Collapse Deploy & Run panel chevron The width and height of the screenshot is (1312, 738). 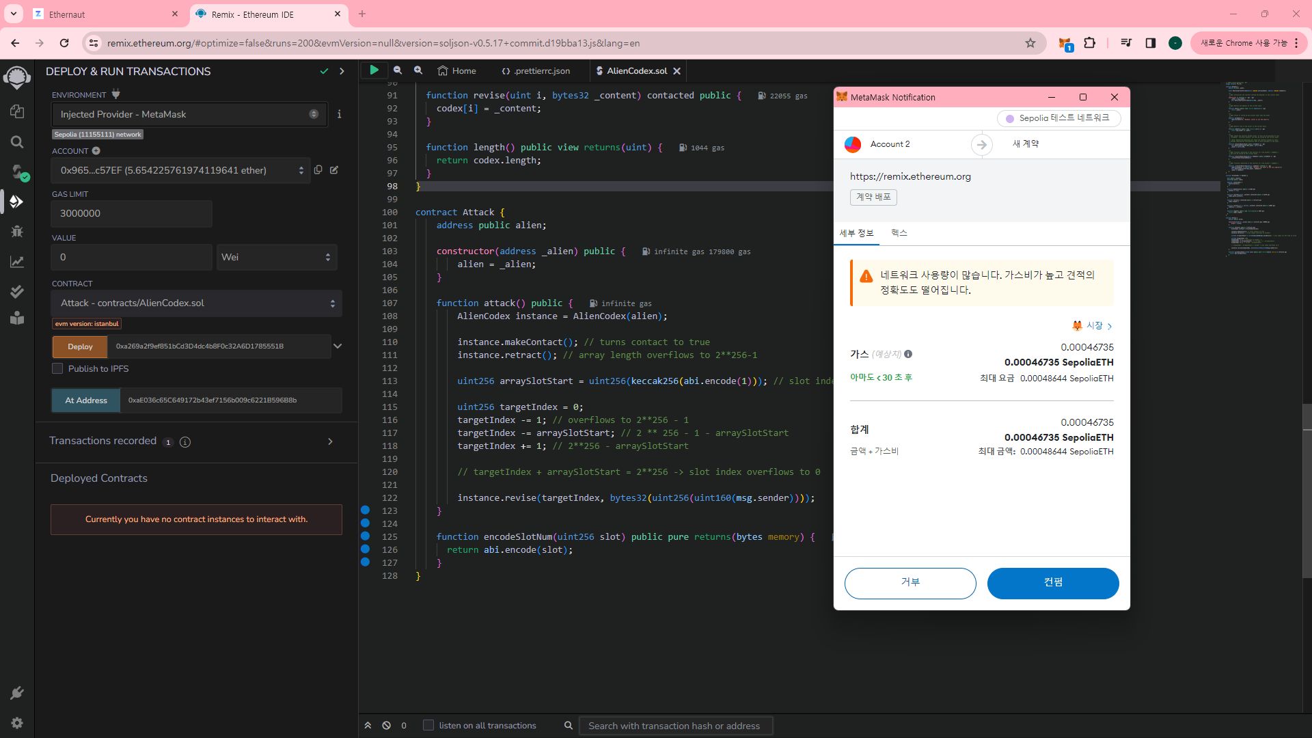pos(342,71)
